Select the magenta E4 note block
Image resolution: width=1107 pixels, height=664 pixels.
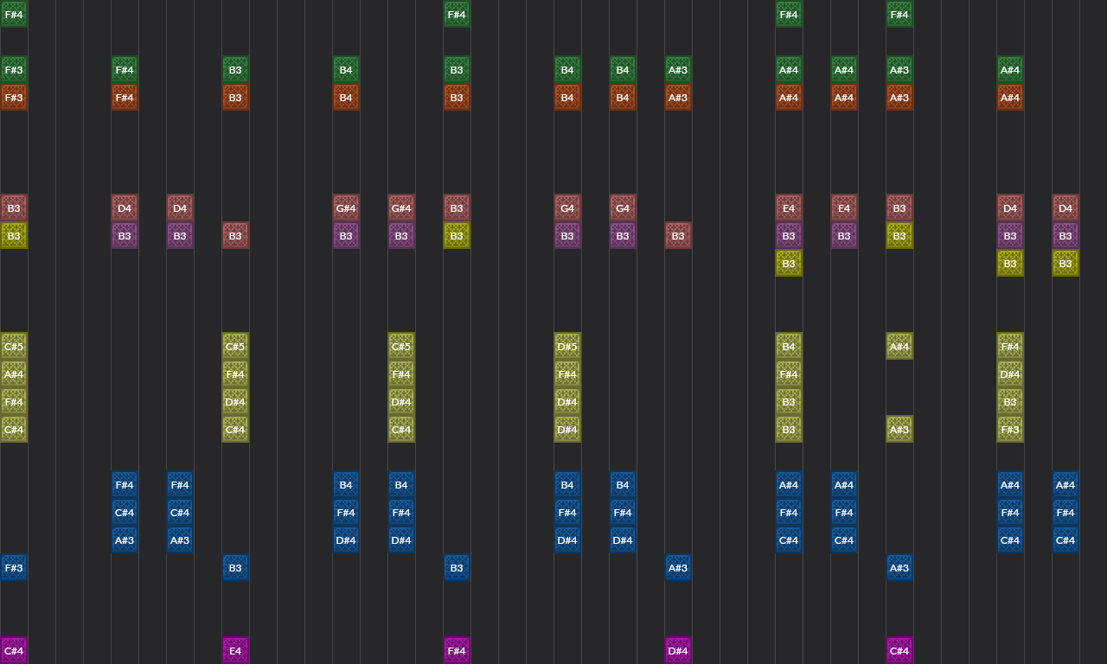click(x=235, y=650)
